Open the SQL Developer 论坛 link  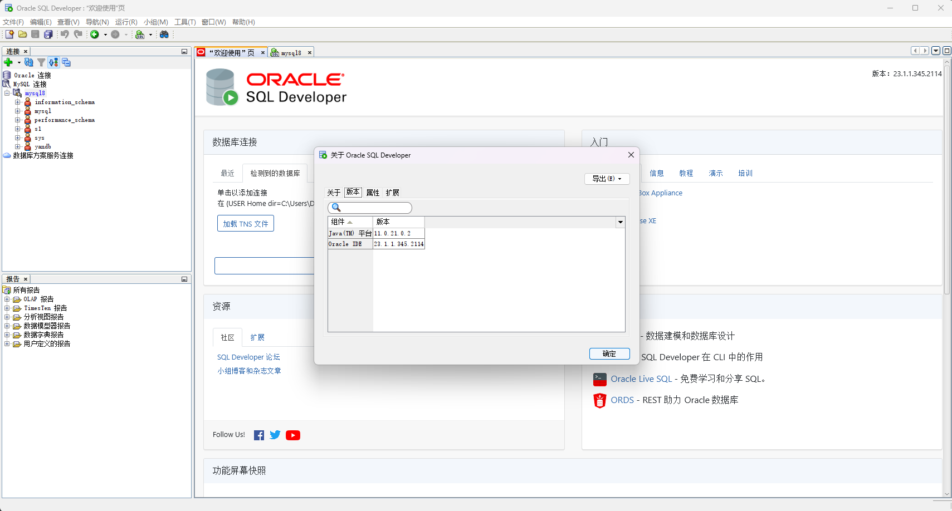tap(248, 357)
